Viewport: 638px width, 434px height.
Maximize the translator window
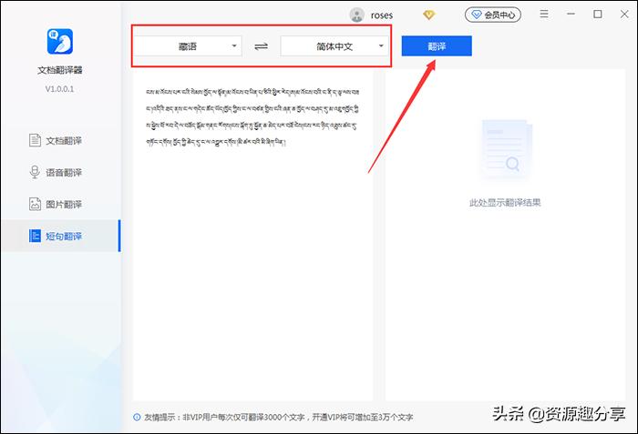(598, 15)
